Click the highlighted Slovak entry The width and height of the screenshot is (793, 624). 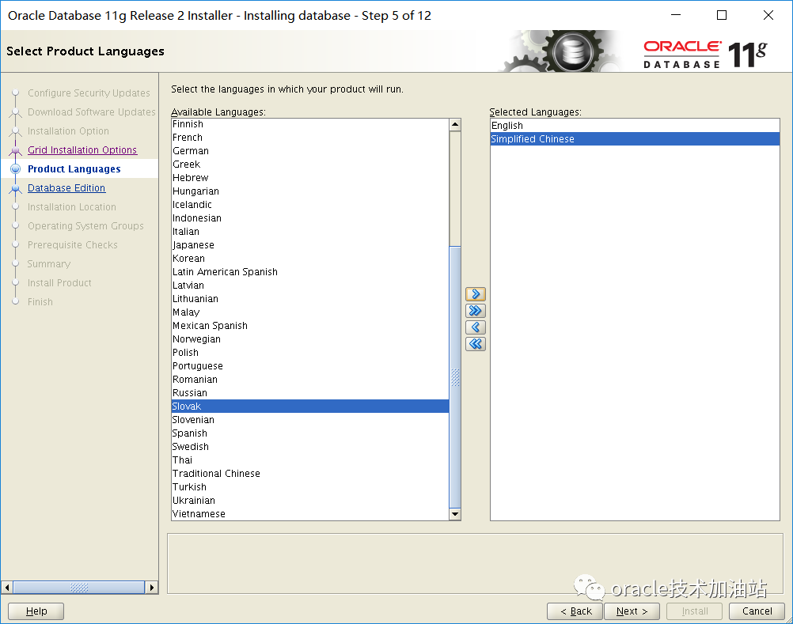coord(310,407)
